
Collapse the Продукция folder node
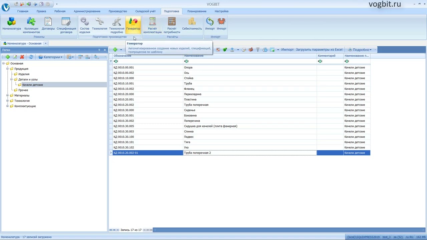click(x=7, y=69)
